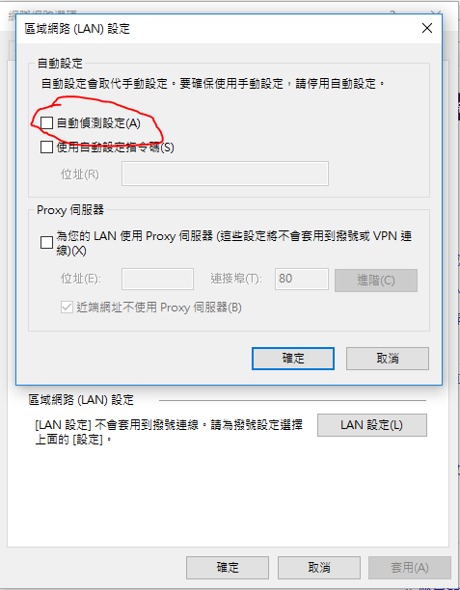Click 確定 in the parent options window
Viewport: 460px width, 590px height.
click(228, 568)
